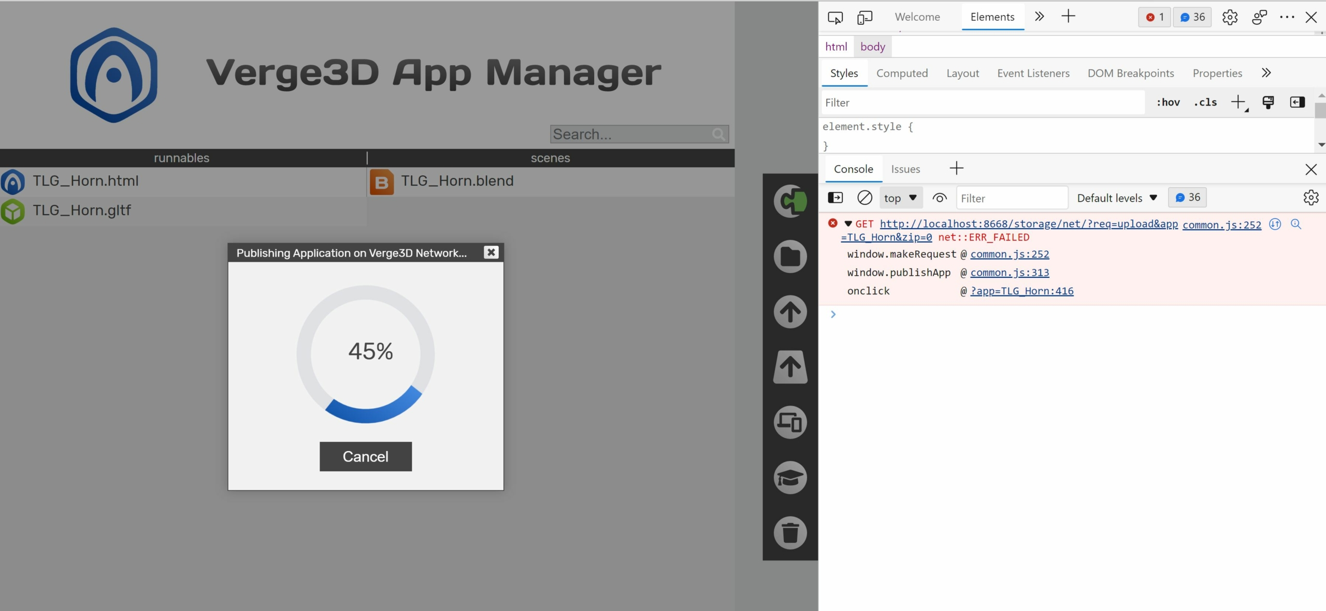The image size is (1326, 611).
Task: Toggle the console sidebar panel icon
Action: 835,198
